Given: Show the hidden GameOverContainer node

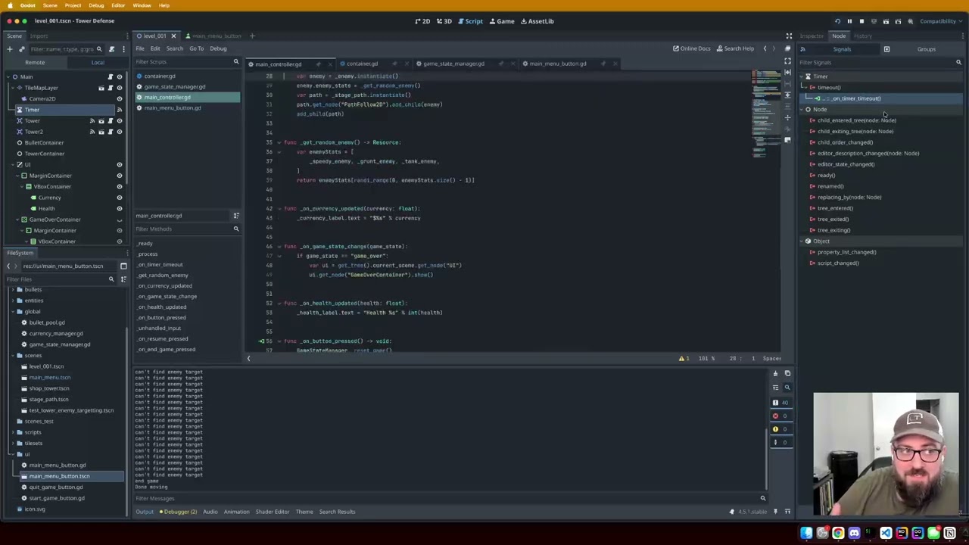Looking at the screenshot, I should coord(120,220).
